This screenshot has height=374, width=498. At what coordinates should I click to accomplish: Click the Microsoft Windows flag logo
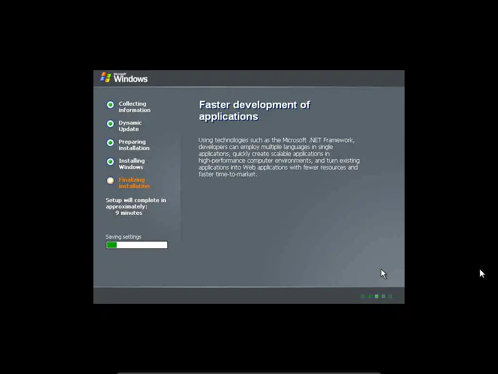[x=106, y=77]
